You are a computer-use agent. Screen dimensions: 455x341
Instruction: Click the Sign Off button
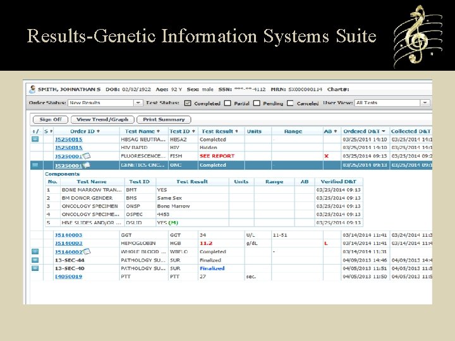[x=51, y=119]
